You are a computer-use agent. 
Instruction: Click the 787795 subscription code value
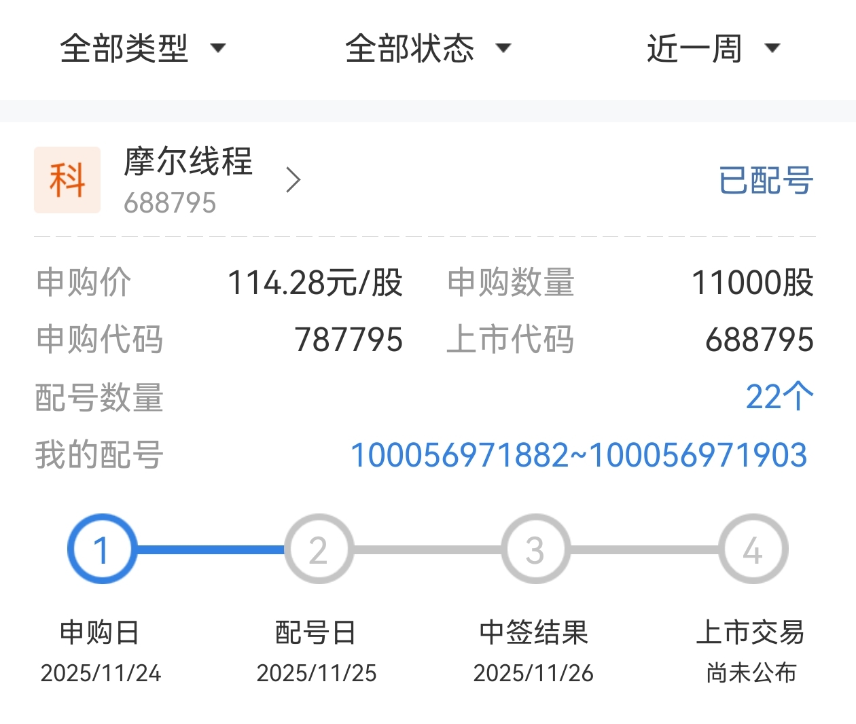point(349,340)
